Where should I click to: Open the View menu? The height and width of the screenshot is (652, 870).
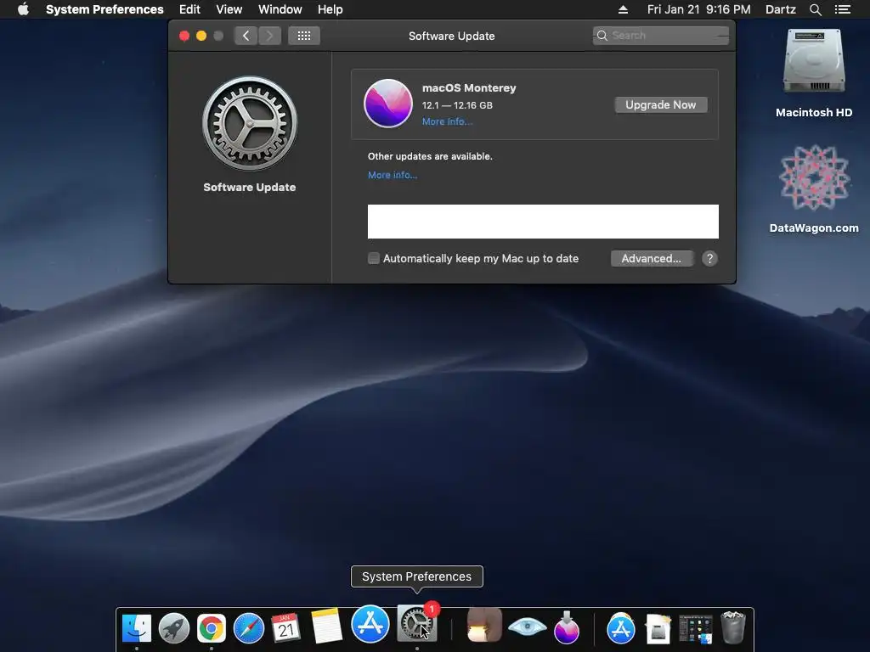click(x=229, y=9)
